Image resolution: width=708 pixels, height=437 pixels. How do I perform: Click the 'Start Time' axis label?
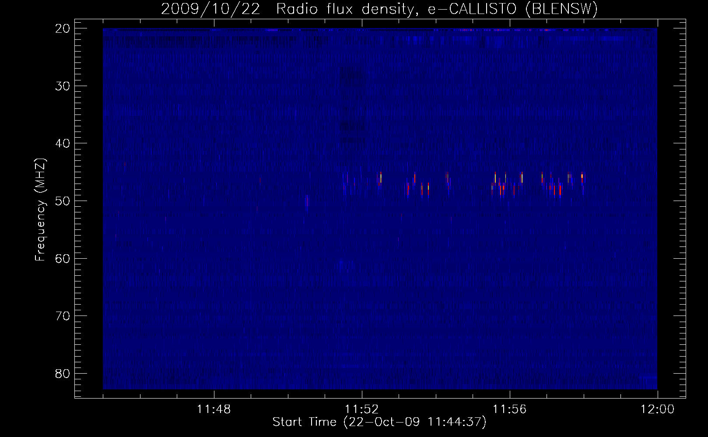click(379, 422)
